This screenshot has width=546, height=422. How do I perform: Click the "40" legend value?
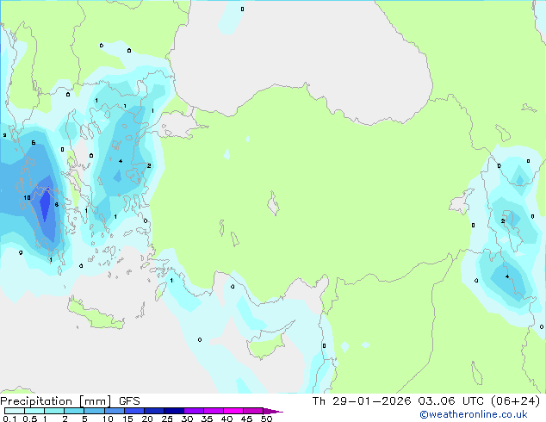tap(226, 419)
